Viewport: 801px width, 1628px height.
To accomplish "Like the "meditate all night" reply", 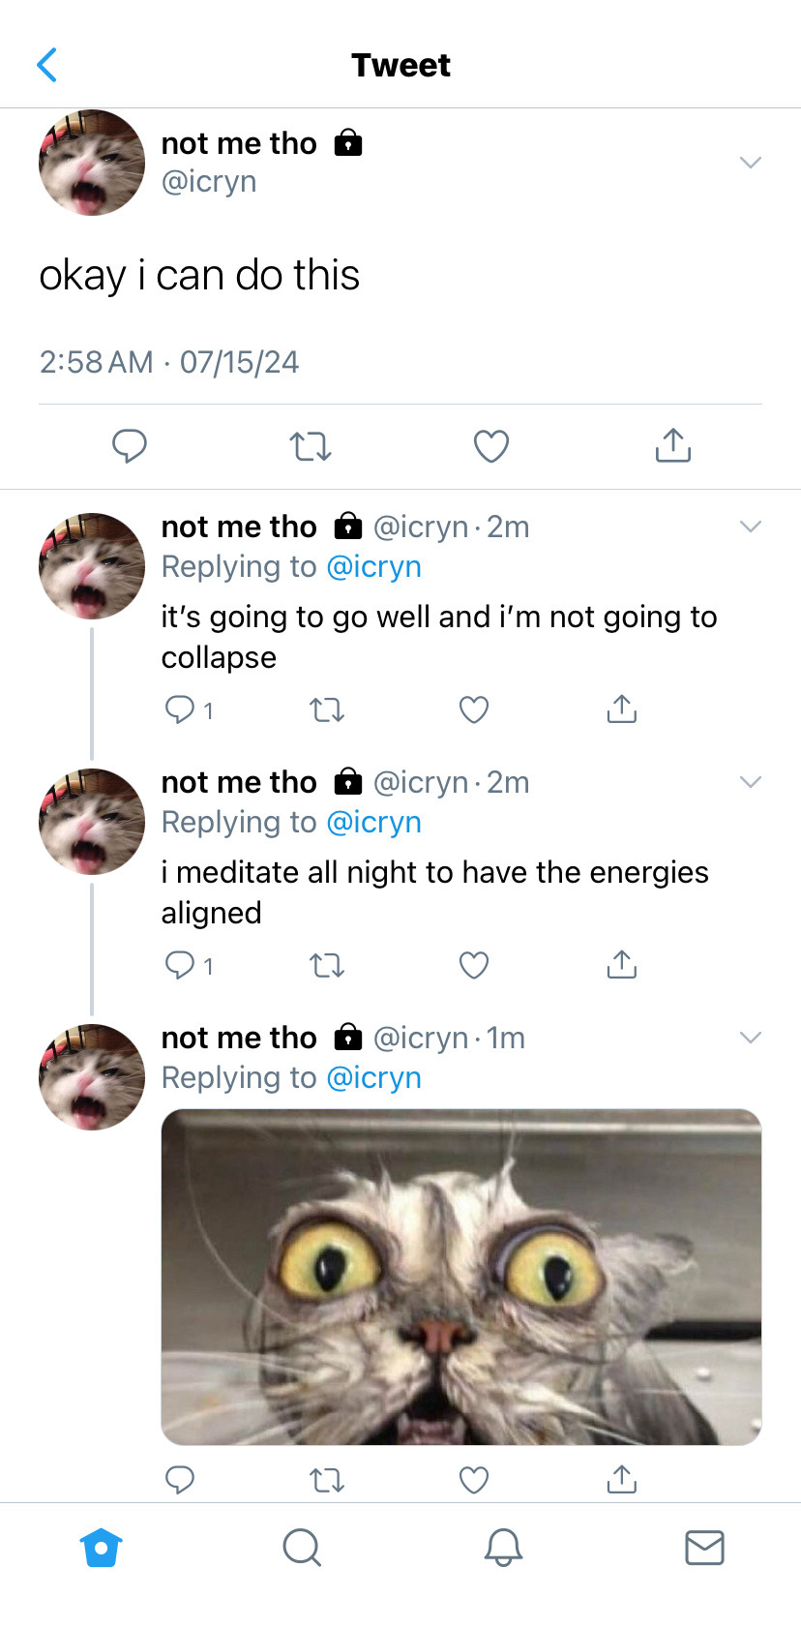I will coord(473,966).
